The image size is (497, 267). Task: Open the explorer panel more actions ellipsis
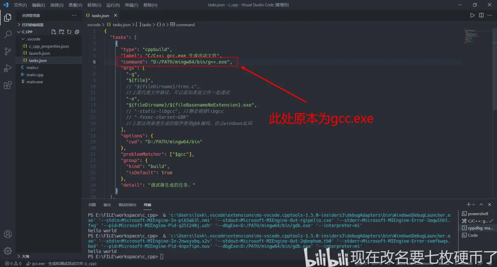(74, 15)
